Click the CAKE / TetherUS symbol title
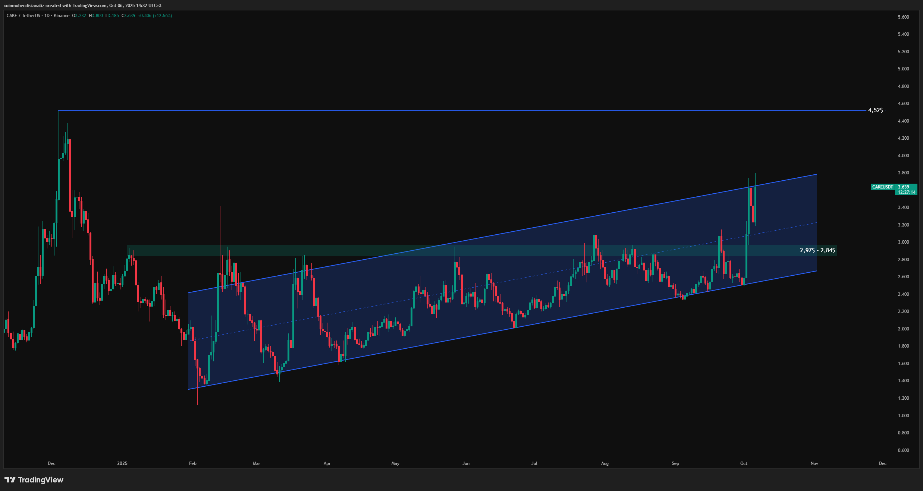The height and width of the screenshot is (491, 923). tap(23, 16)
